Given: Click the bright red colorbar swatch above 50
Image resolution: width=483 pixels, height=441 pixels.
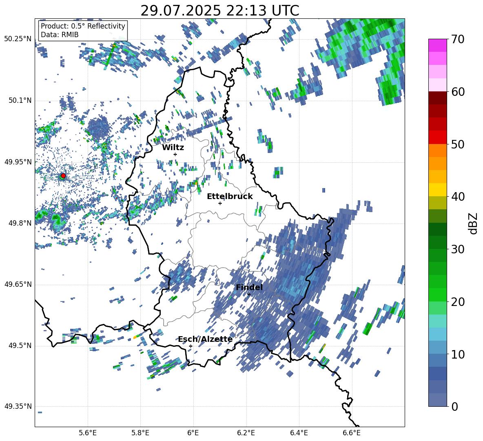Looking at the screenshot, I should 437,137.
